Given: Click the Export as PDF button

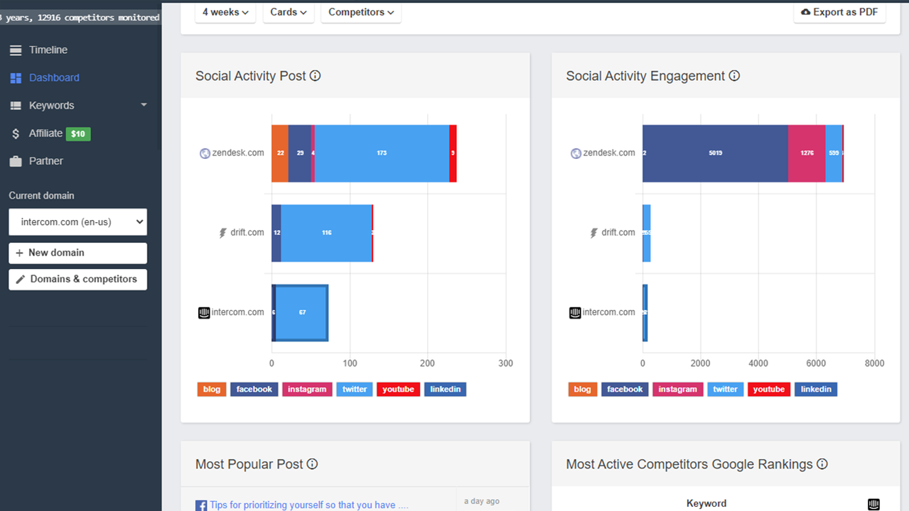Looking at the screenshot, I should [839, 12].
